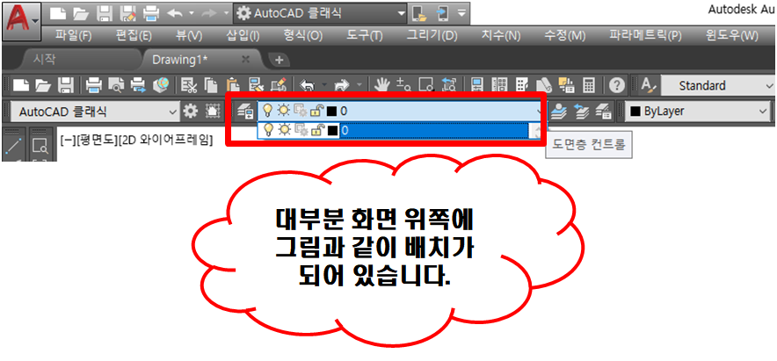
Task: Toggle freeze sun icon in layer combo field
Action: 285,111
